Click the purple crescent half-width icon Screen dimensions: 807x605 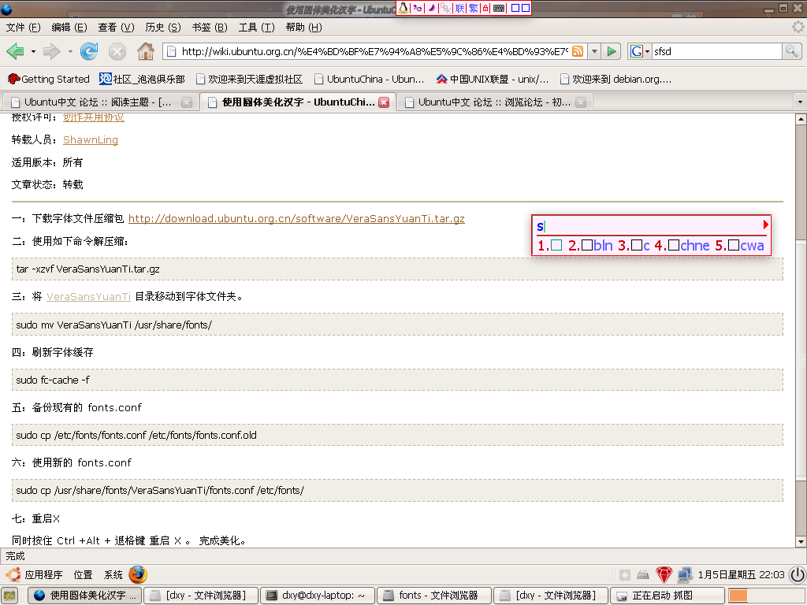(x=431, y=8)
